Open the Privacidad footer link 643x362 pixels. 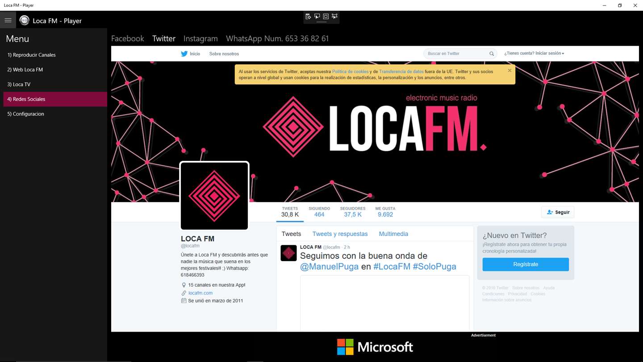[x=518, y=294]
